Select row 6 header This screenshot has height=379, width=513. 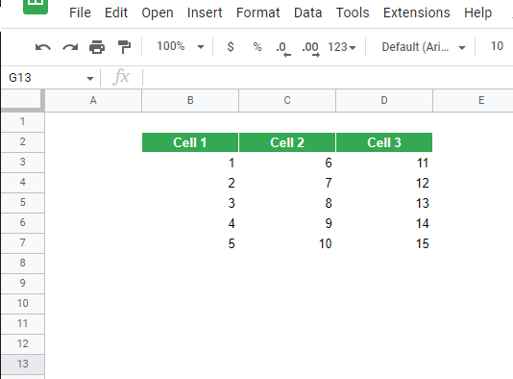point(22,223)
